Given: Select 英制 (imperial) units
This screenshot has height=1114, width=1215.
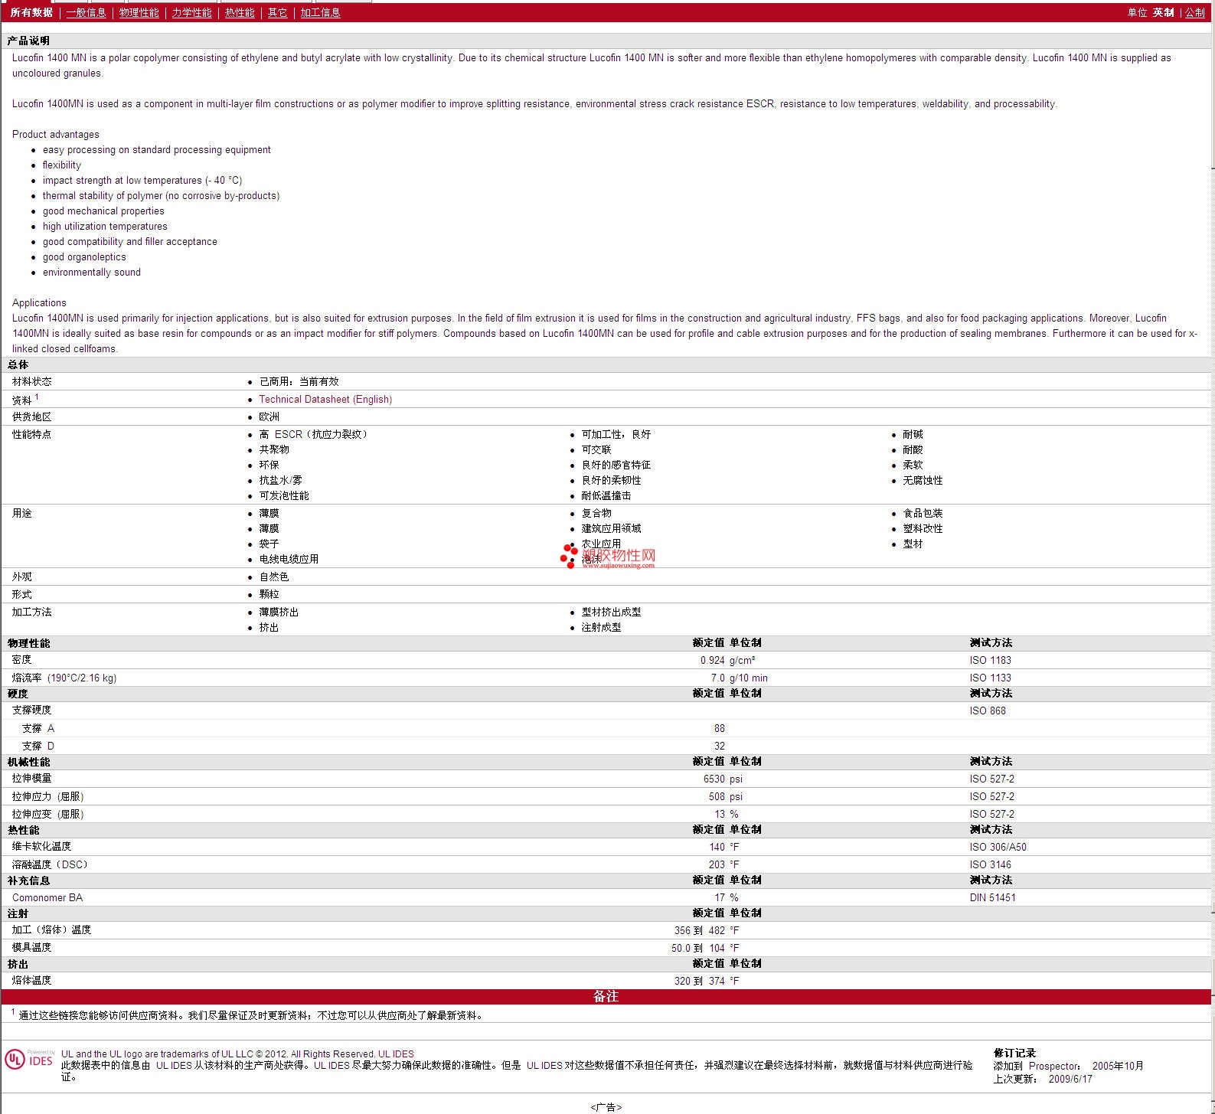Looking at the screenshot, I should click(x=1163, y=12).
